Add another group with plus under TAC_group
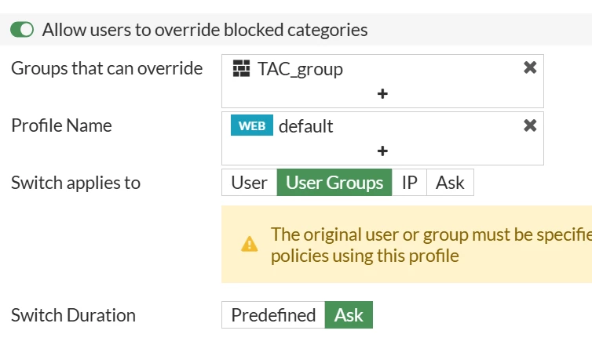Viewport: 592px width, 356px height. [x=382, y=93]
